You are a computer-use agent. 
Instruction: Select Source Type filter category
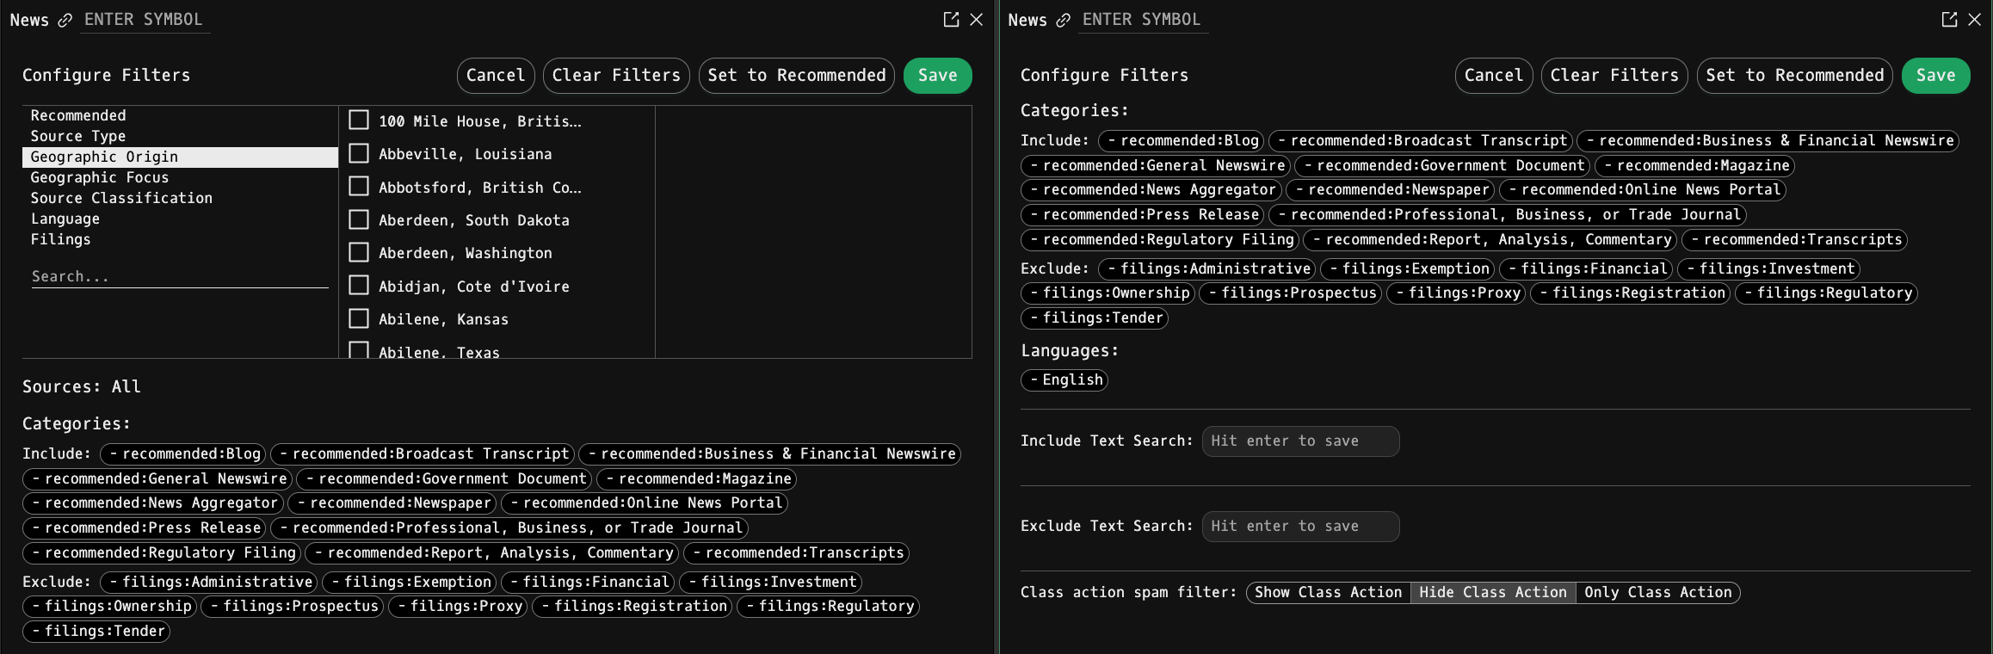pyautogui.click(x=180, y=136)
